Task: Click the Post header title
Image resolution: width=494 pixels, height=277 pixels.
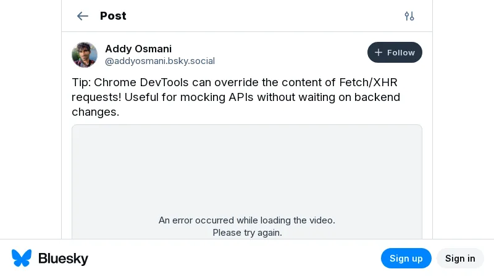Action: (113, 16)
